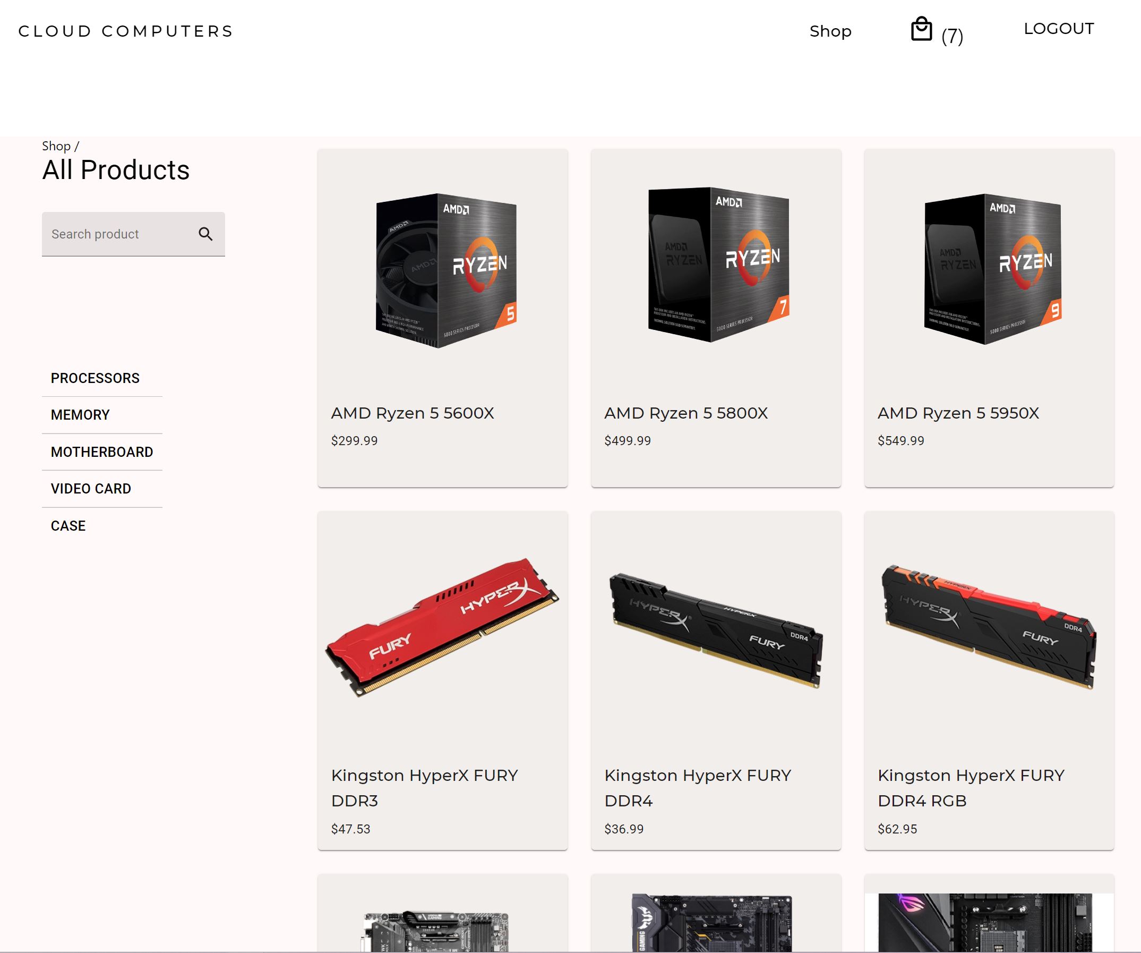Click the LOGOUT button
This screenshot has height=953, width=1141.
pyautogui.click(x=1058, y=28)
